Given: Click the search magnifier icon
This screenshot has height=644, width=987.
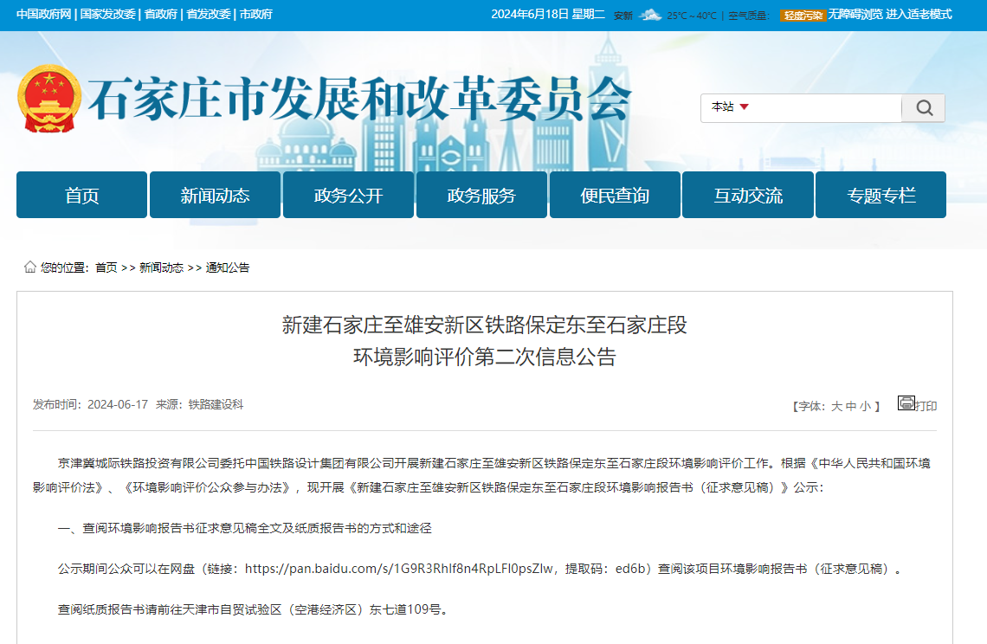Looking at the screenshot, I should (x=923, y=107).
